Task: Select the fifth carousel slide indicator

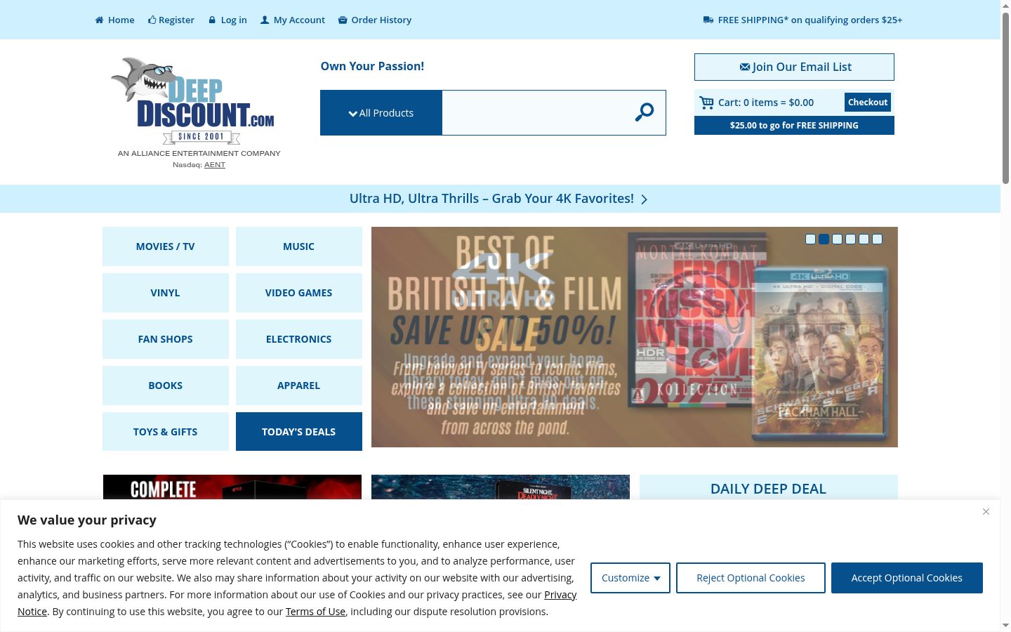Action: (864, 239)
